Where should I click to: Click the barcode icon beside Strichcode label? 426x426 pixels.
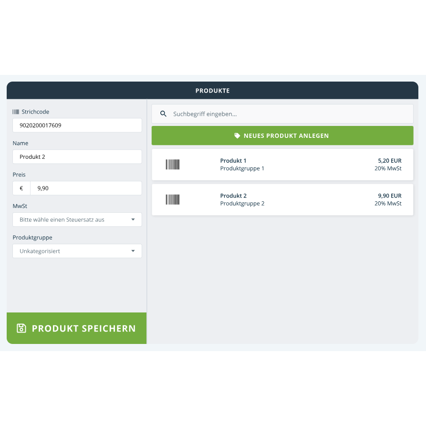click(x=16, y=112)
